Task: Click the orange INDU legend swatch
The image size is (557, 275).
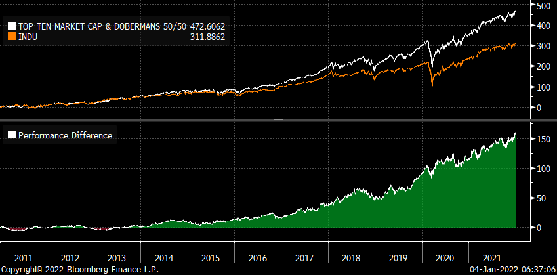Action: pos(11,35)
